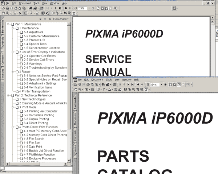Click Find binoculars in Parts Catalog window

[103, 84]
